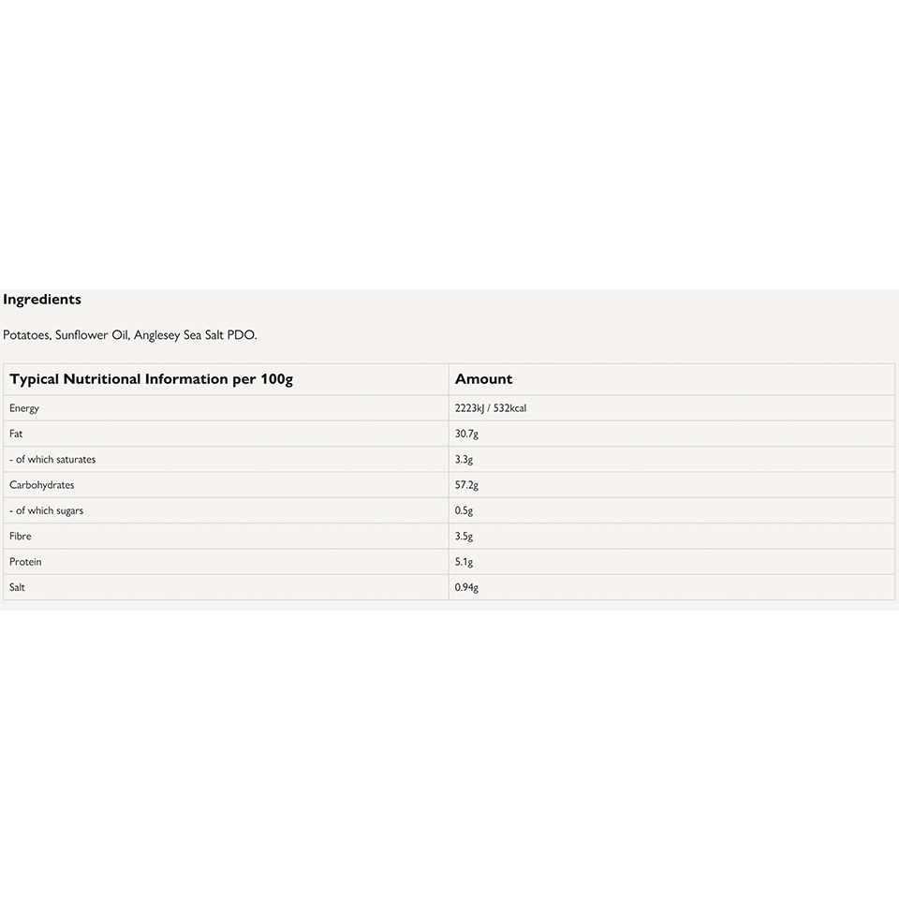The width and height of the screenshot is (899, 899).
Task: Click the Typical Nutritional Information header
Action: pos(151,379)
